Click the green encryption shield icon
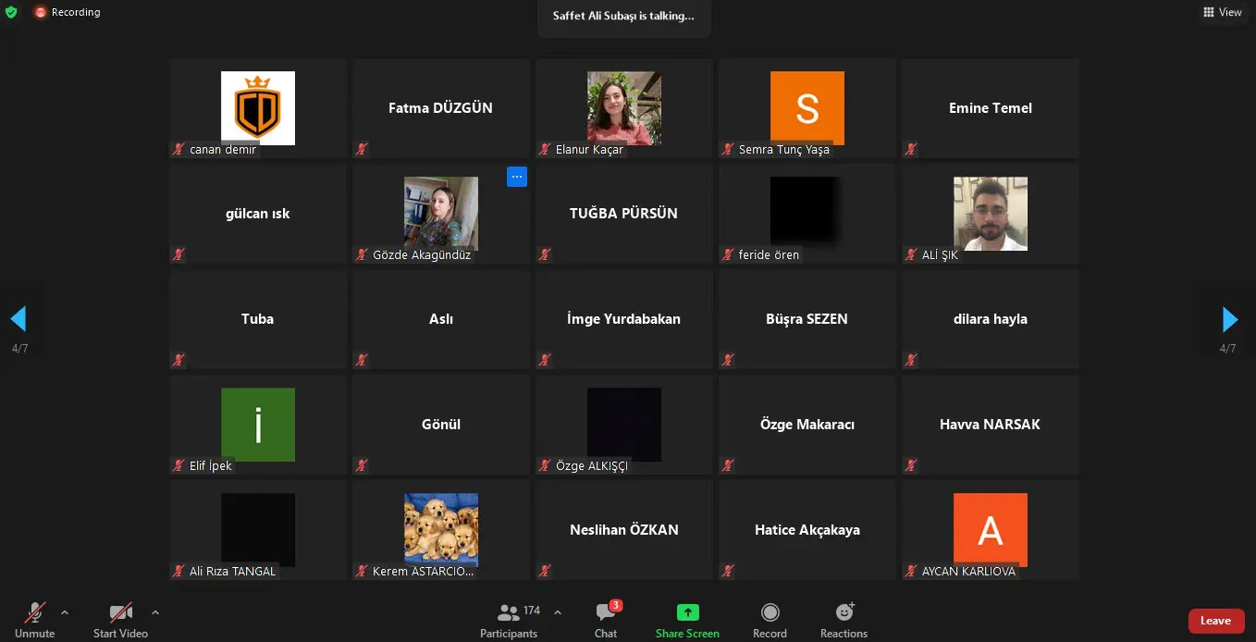 pos(11,12)
